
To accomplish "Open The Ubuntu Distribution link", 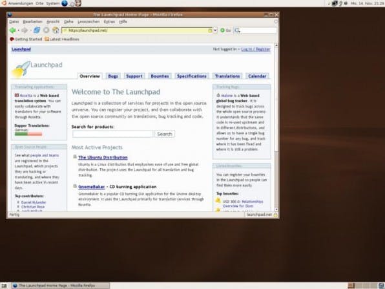I will [x=103, y=157].
